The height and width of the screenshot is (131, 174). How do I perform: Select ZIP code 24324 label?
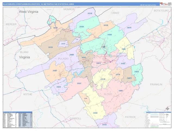tap(59, 87)
